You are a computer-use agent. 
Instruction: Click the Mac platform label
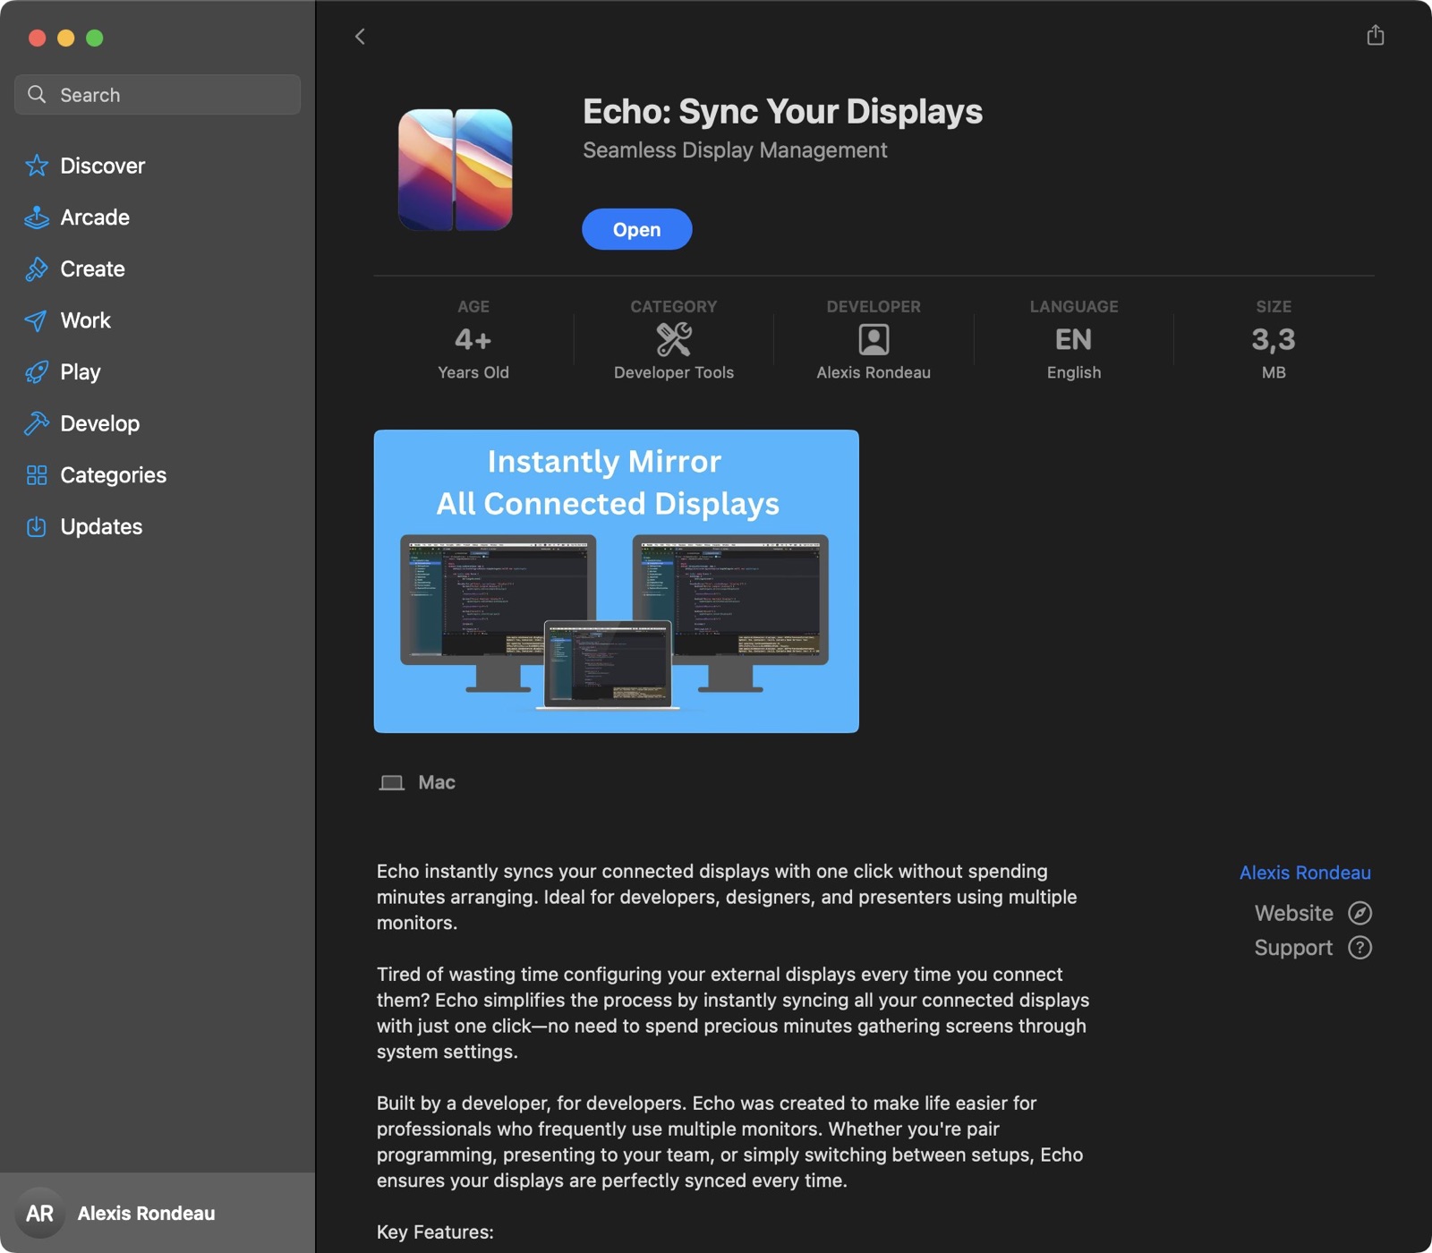coord(437,782)
